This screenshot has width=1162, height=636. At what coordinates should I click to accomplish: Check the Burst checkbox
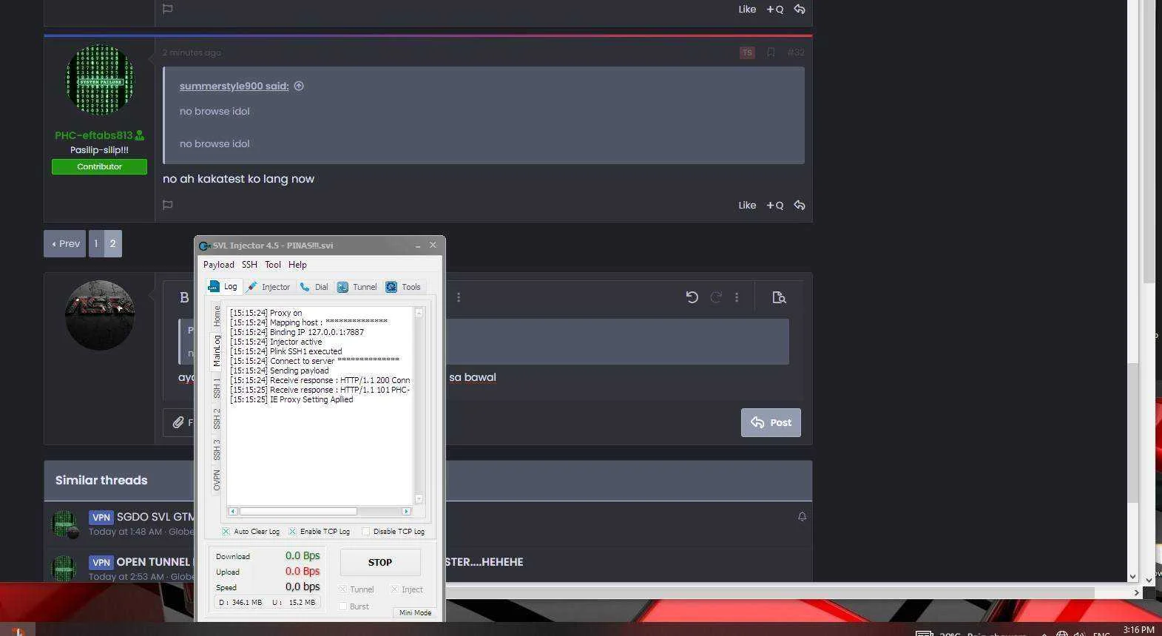click(342, 606)
